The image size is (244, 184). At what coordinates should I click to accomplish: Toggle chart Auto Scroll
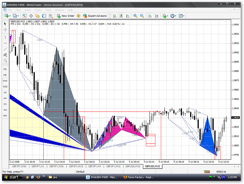tap(150, 16)
